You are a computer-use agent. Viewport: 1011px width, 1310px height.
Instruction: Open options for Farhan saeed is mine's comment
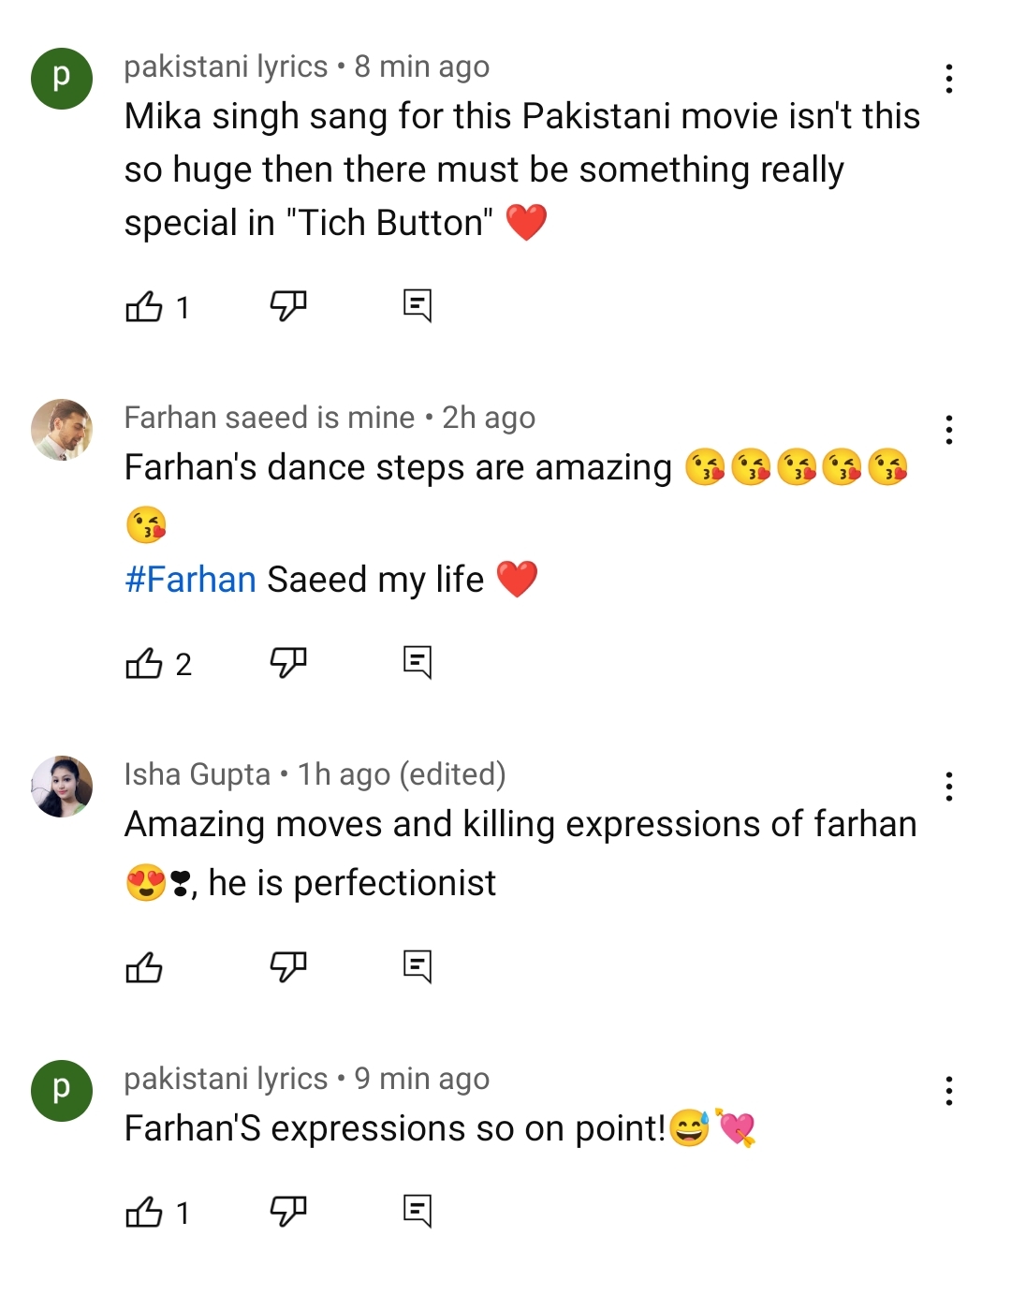pos(949,431)
